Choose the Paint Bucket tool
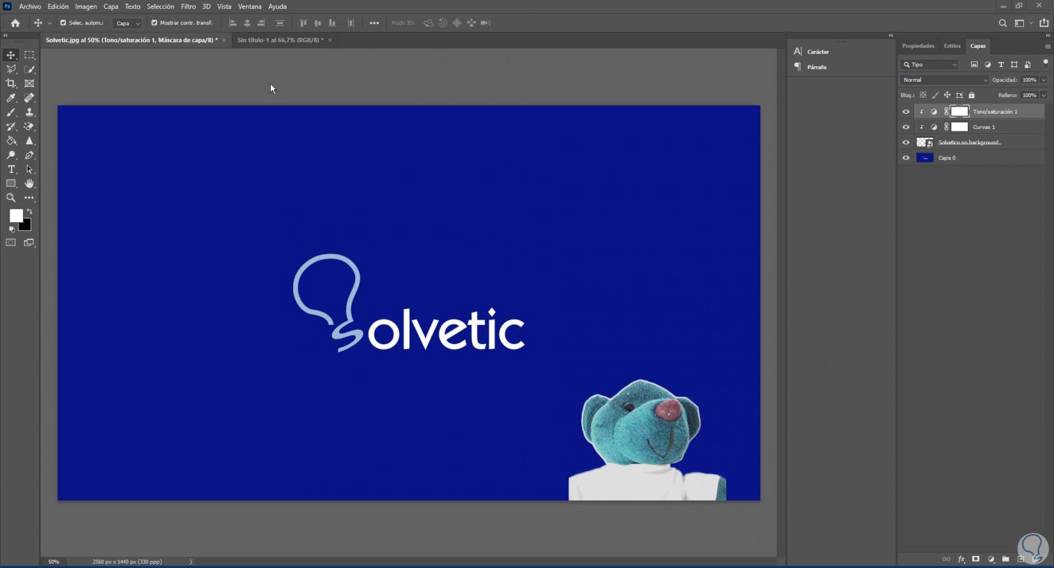The width and height of the screenshot is (1054, 568). coord(11,141)
